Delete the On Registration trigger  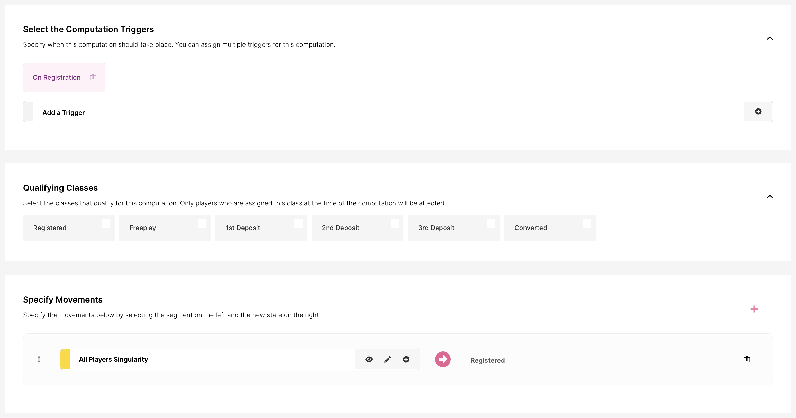(93, 77)
